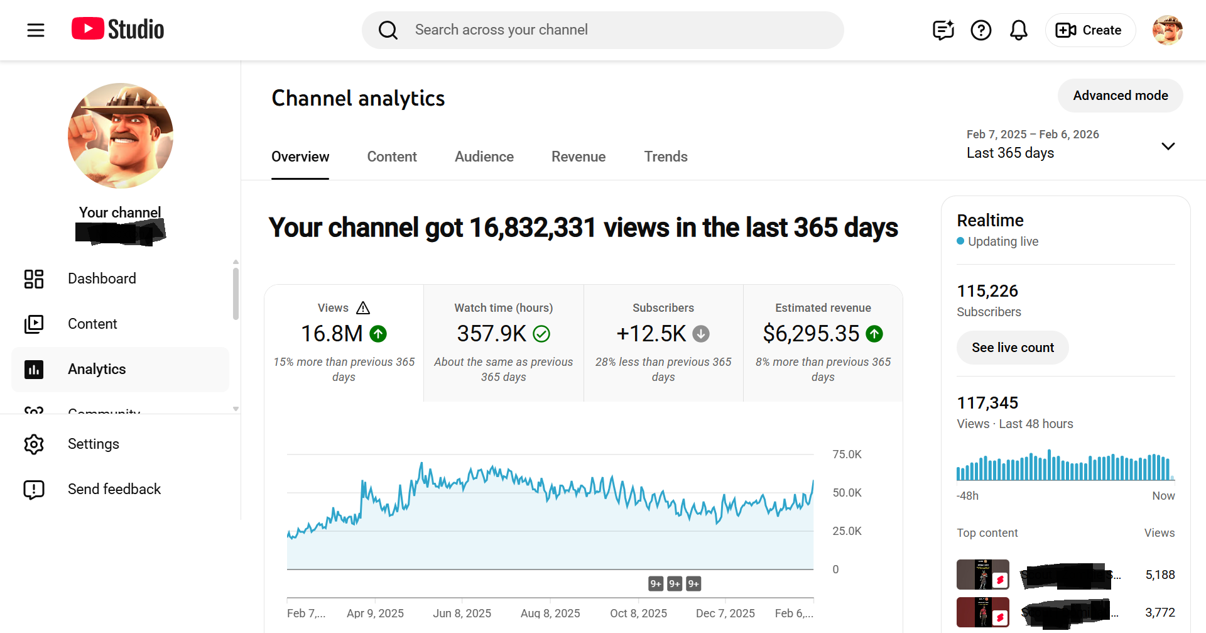
Task: Click the send feedback chat icon in header
Action: pyautogui.click(x=943, y=30)
